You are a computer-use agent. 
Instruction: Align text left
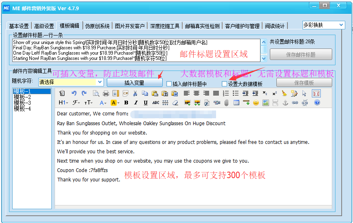click(x=186, y=93)
